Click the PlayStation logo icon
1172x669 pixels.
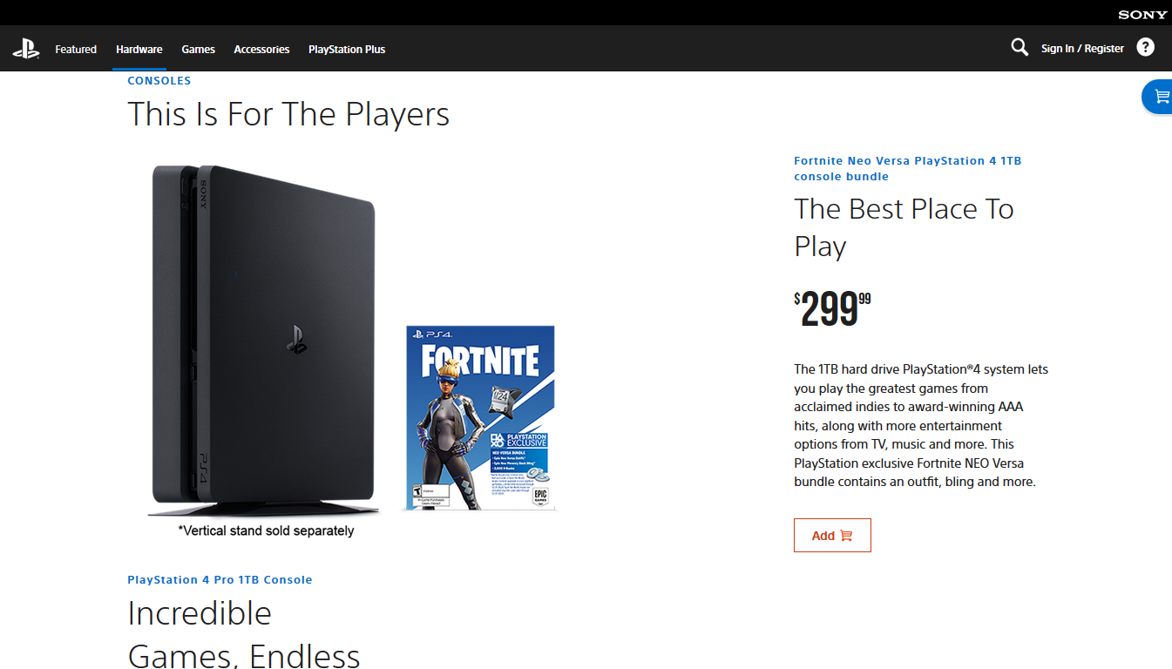[26, 49]
